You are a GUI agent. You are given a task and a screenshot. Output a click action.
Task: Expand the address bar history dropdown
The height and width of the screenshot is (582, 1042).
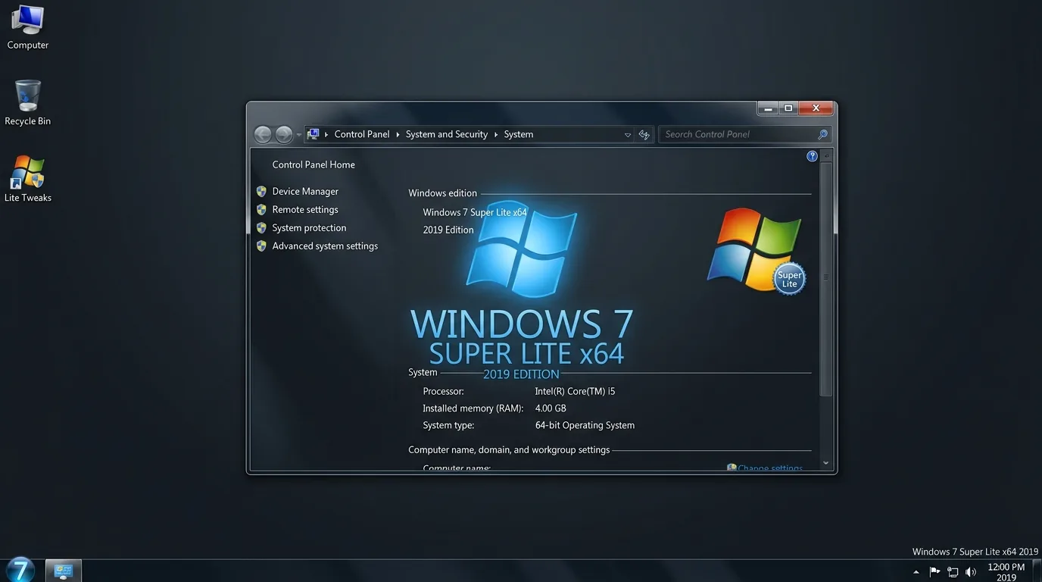coord(628,135)
